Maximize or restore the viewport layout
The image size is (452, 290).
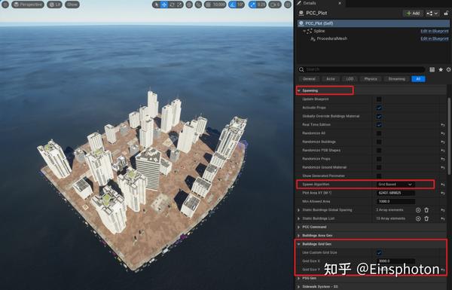(x=288, y=5)
